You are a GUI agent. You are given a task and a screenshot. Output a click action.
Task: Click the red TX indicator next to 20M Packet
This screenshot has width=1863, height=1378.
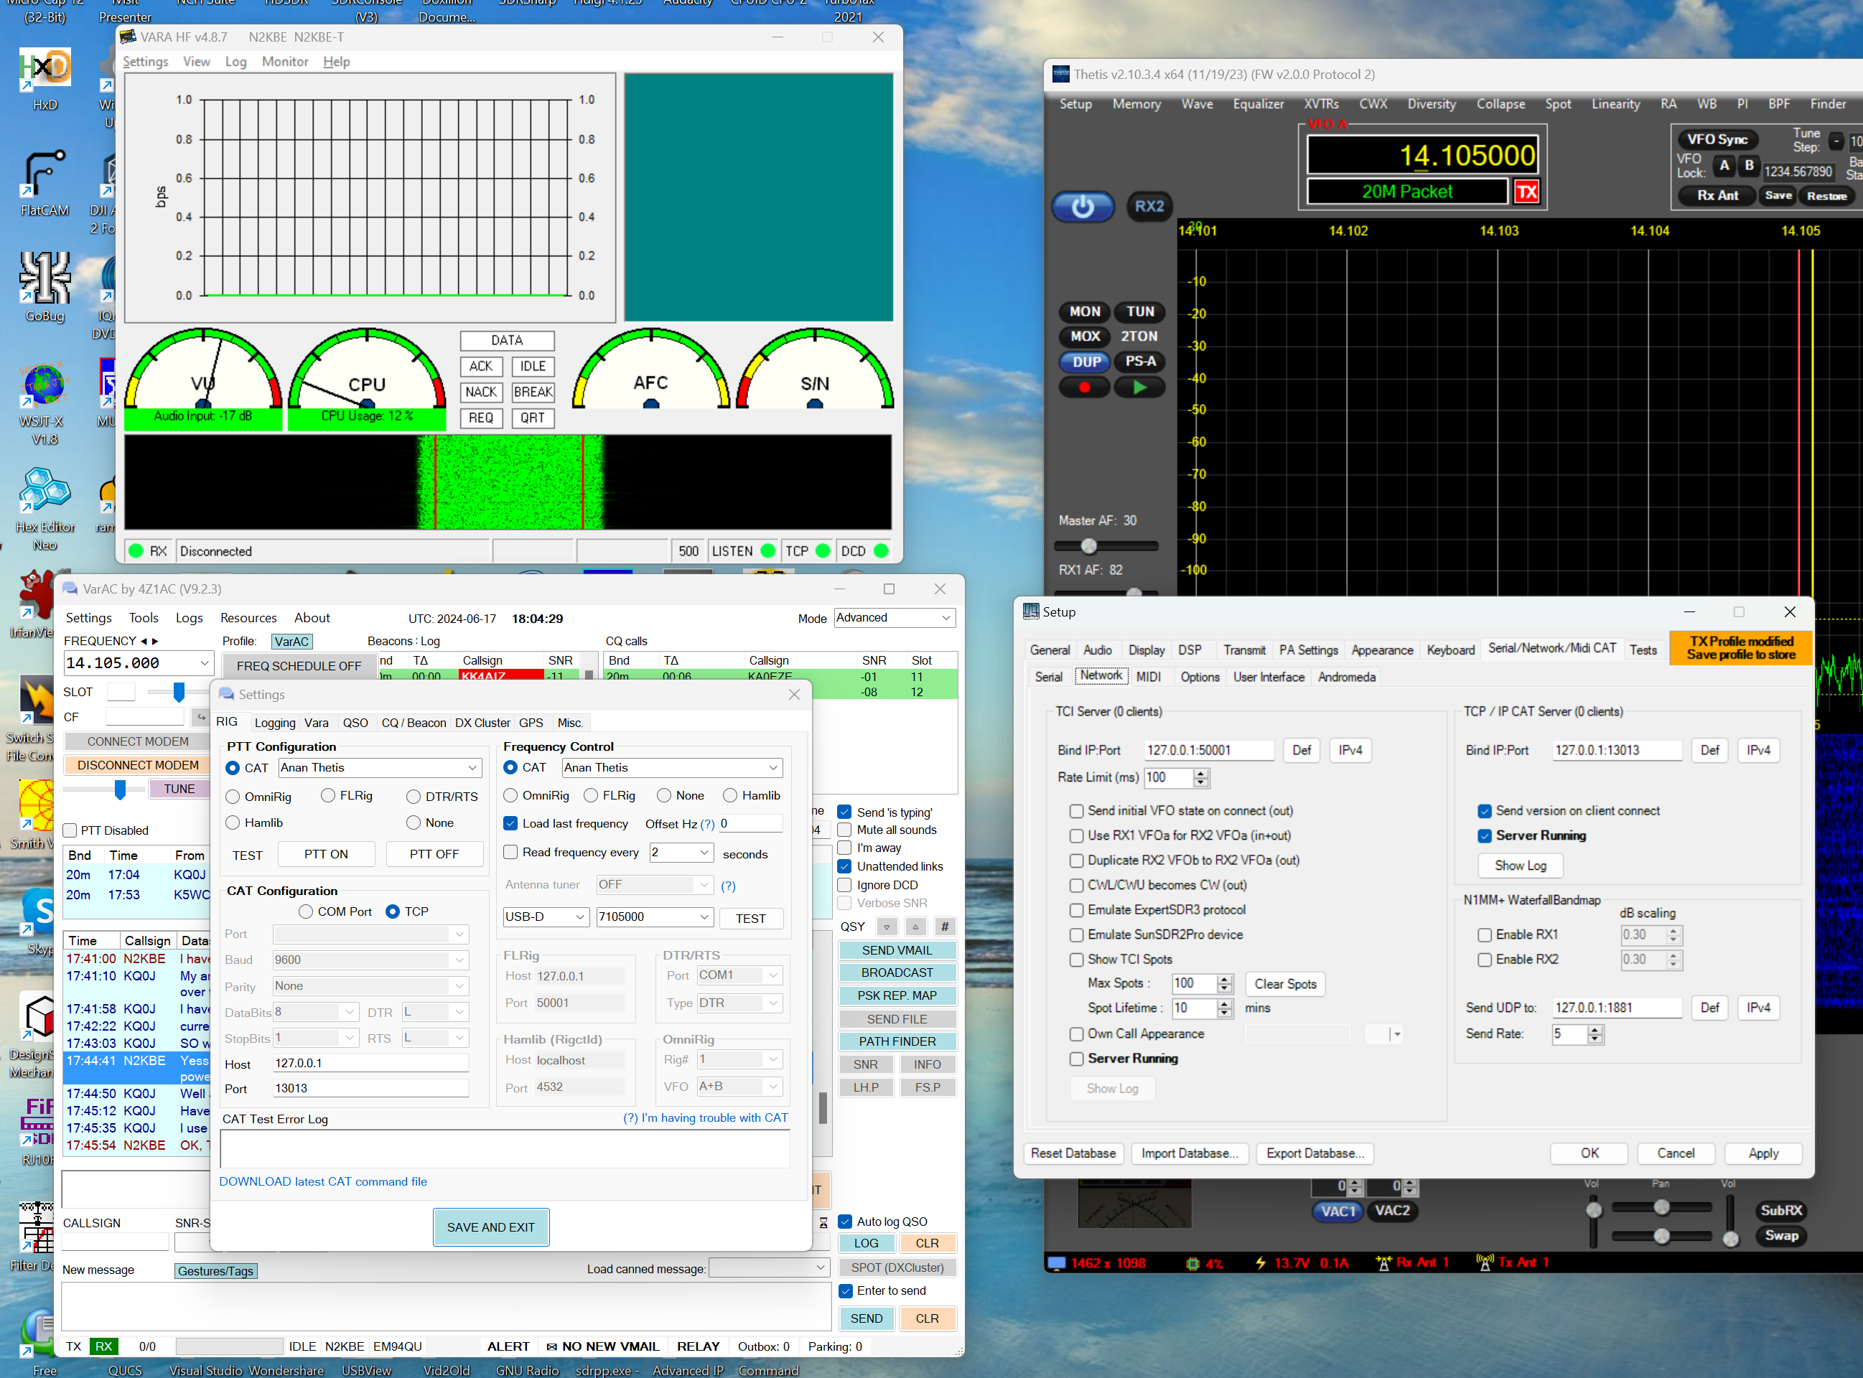(x=1526, y=192)
